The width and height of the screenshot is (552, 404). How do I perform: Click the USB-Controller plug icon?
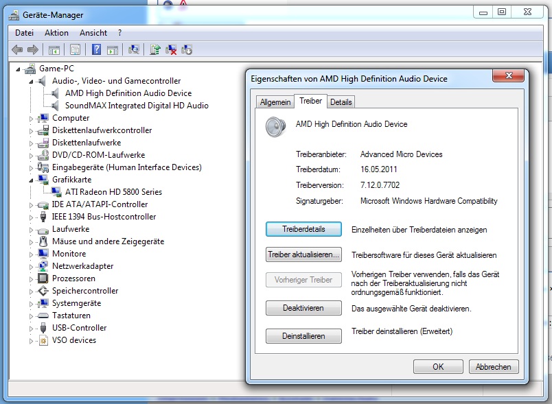[43, 328]
